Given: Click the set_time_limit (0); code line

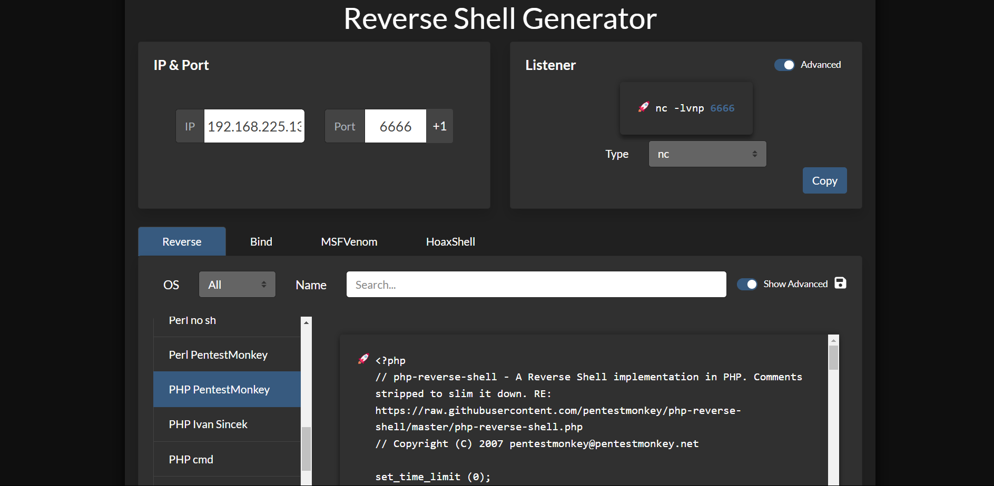Looking at the screenshot, I should click(433, 477).
